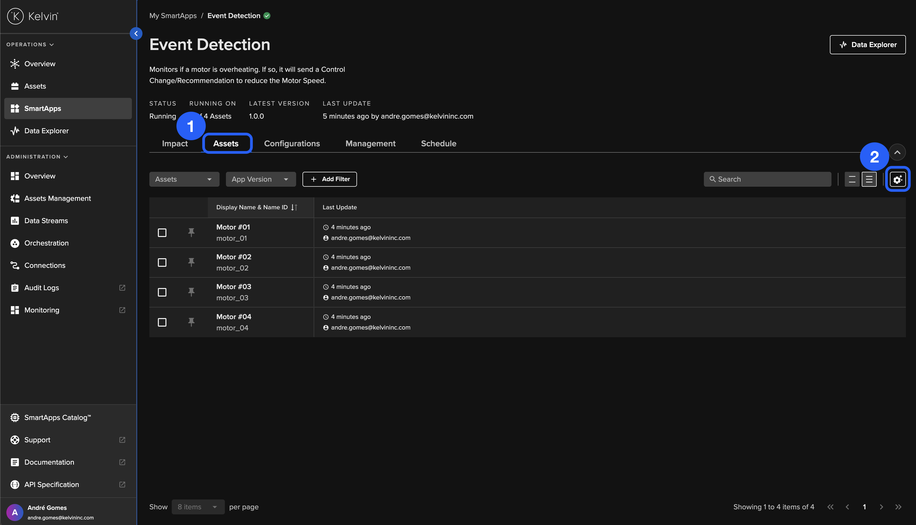Check the Motor #01 checkbox

[162, 232]
